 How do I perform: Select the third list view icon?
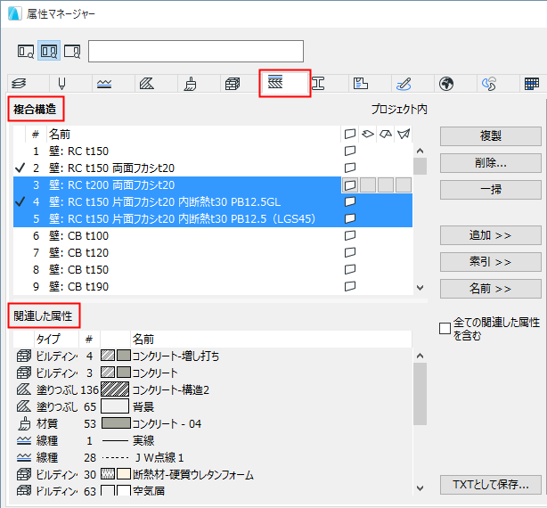coord(72,51)
